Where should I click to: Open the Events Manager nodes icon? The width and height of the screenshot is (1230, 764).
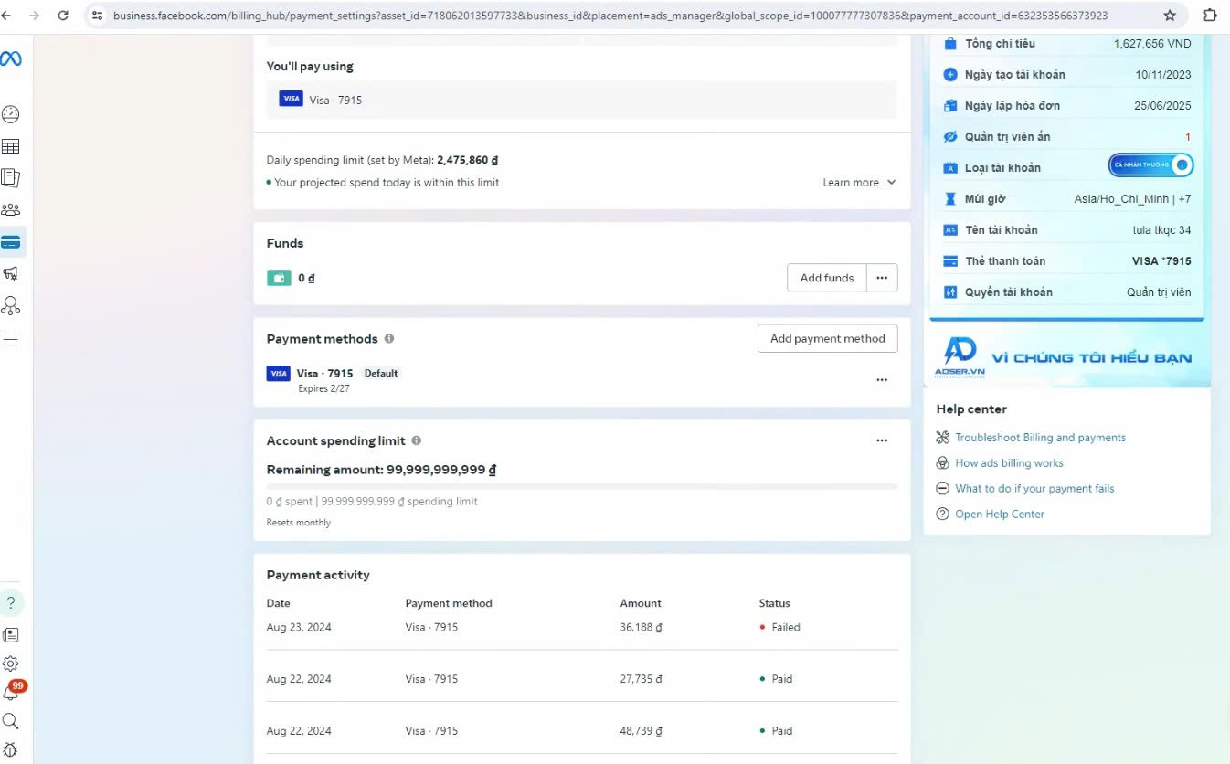pos(11,305)
